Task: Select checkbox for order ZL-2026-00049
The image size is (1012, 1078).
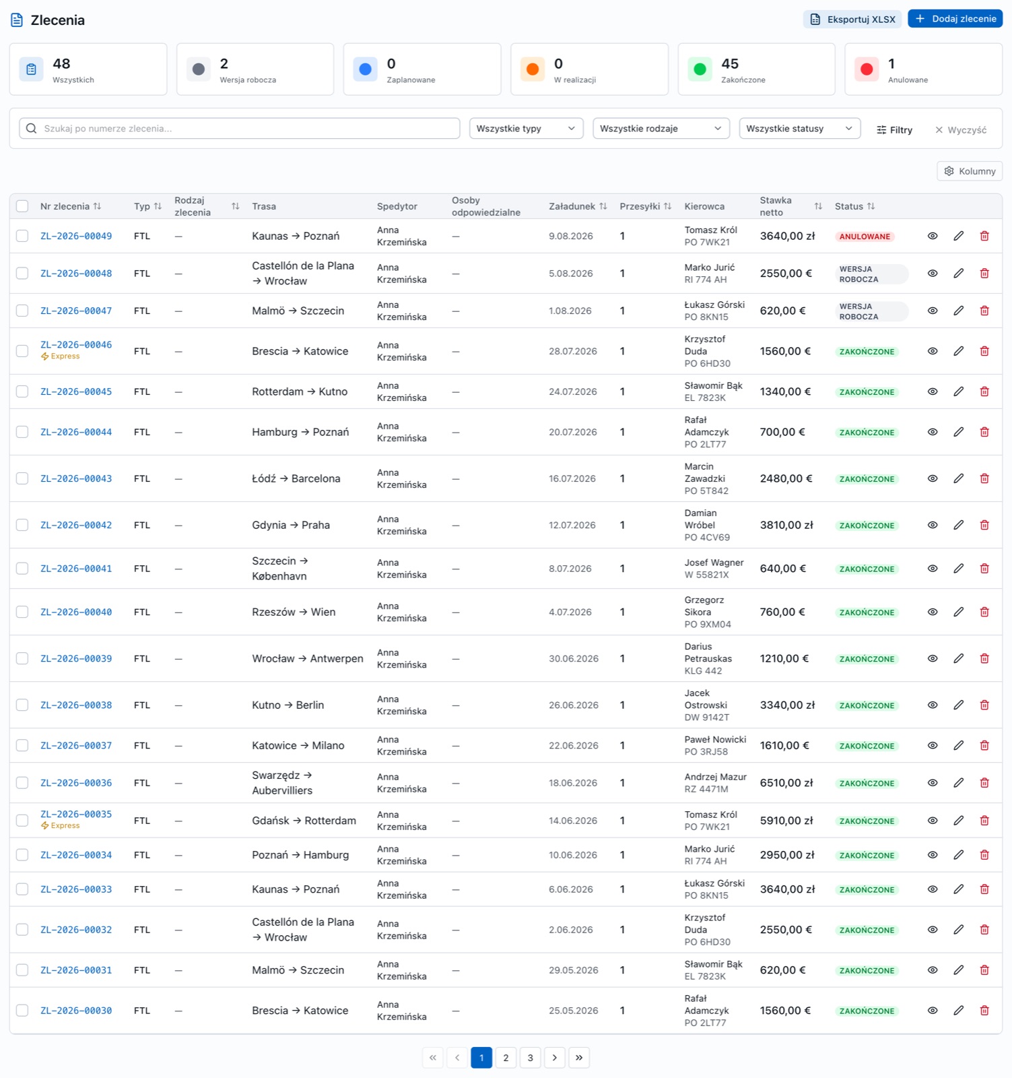Action: point(22,236)
